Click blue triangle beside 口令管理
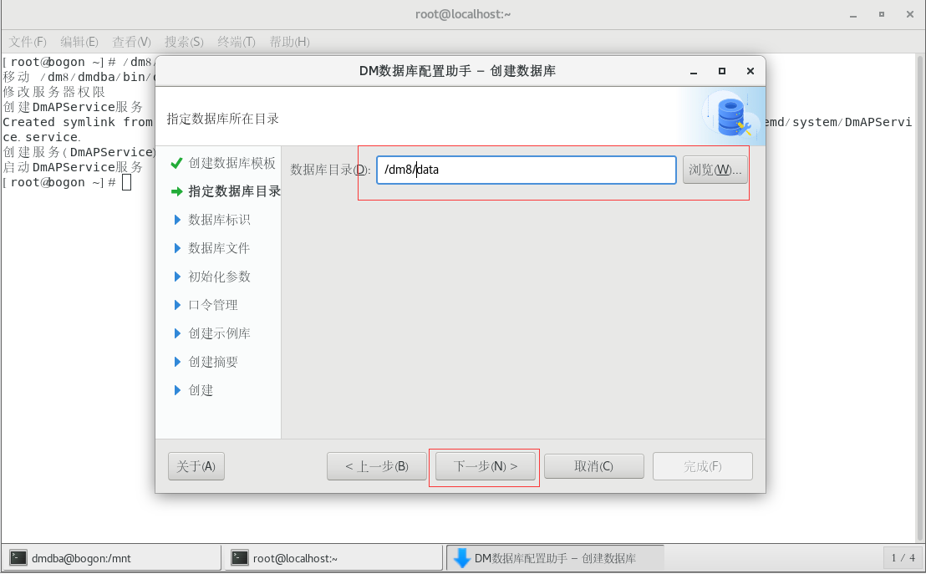Screen dimensions: 926x574 177,305
